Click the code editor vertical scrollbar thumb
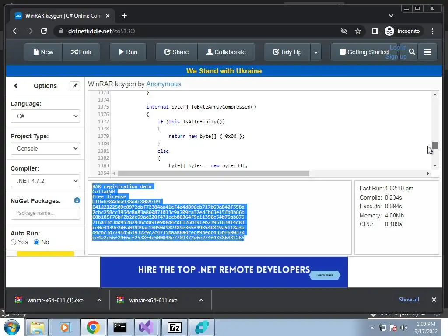448x336 pixels. pyautogui.click(x=435, y=145)
